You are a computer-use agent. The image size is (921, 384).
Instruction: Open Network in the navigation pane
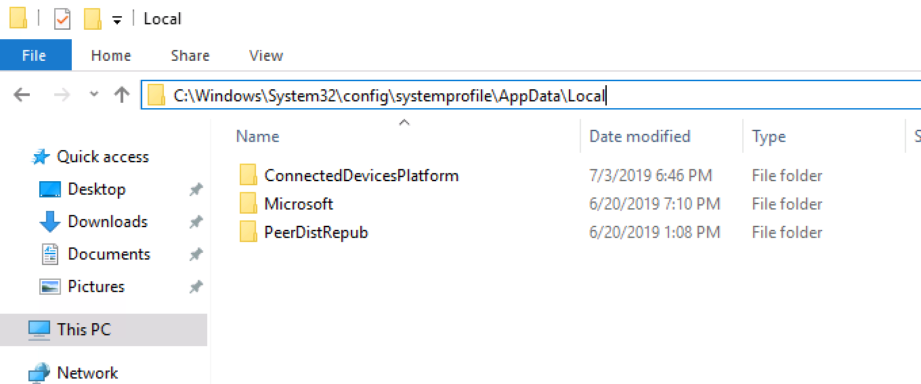[87, 373]
